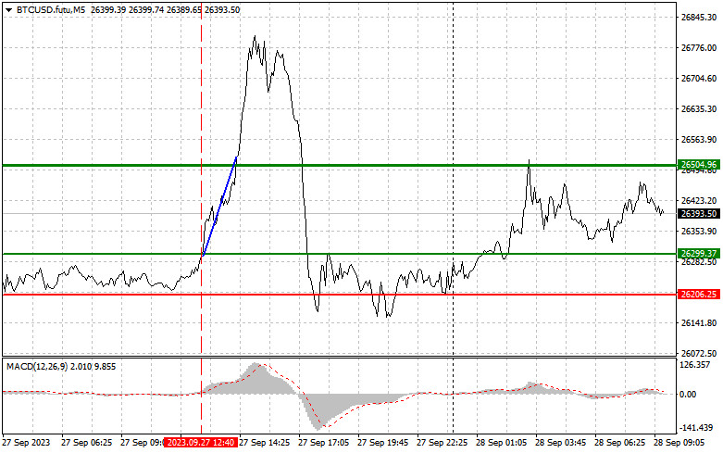The height and width of the screenshot is (453, 723).
Task: Select the MACD scale value 126.357
Action: [x=695, y=365]
